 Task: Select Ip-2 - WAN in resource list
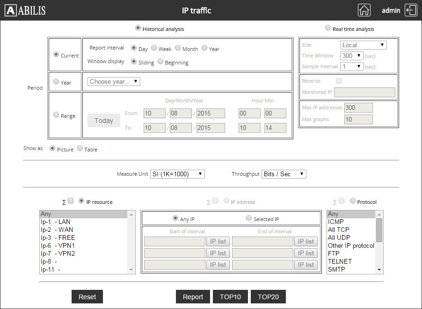click(x=57, y=230)
